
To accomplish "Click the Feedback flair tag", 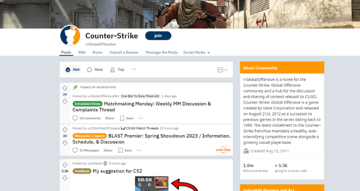I will tap(82, 171).
